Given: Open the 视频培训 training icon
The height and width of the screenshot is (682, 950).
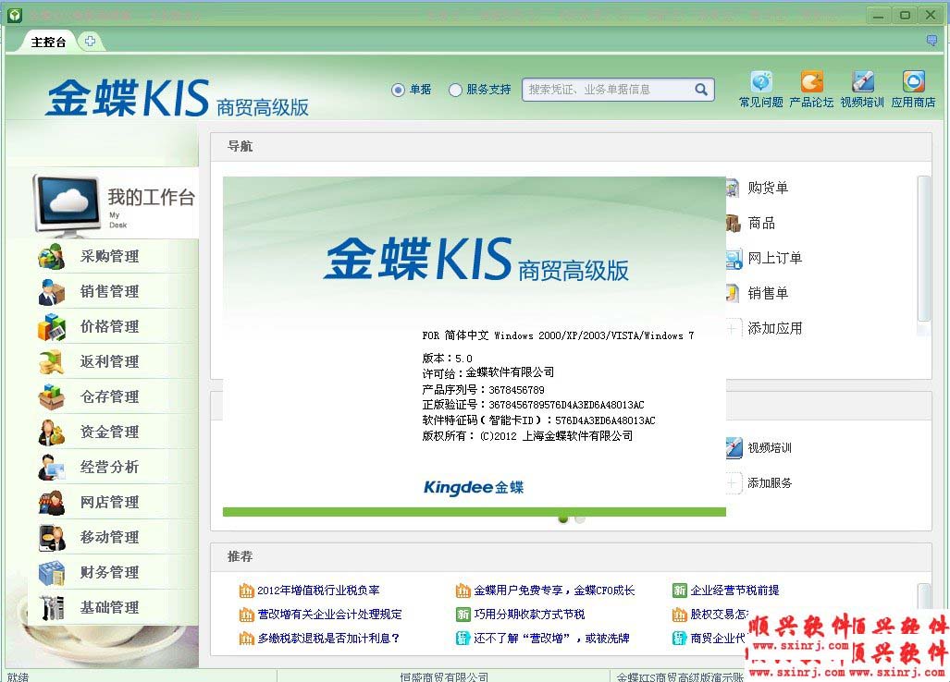Looking at the screenshot, I should [x=862, y=90].
